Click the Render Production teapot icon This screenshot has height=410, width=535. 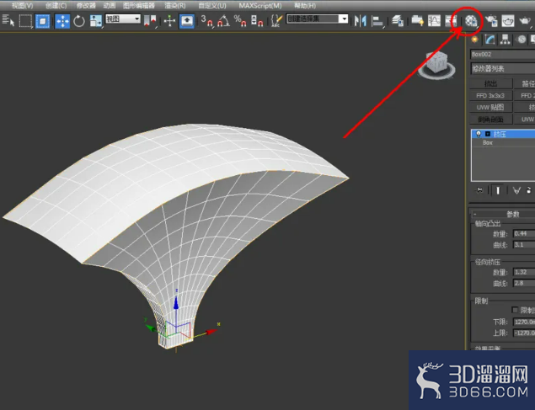point(525,21)
